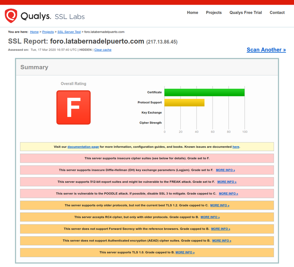Open MORE INFO for RC4 cipher warning

tap(210, 217)
